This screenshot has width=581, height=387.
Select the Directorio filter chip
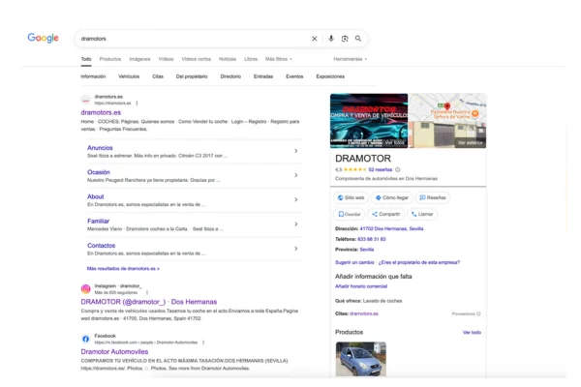click(230, 76)
